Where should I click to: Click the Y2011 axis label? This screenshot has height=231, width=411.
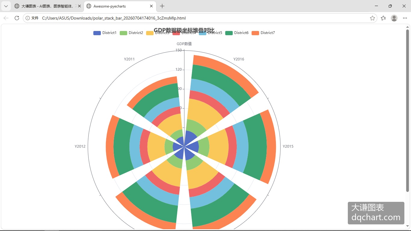pyautogui.click(x=129, y=59)
